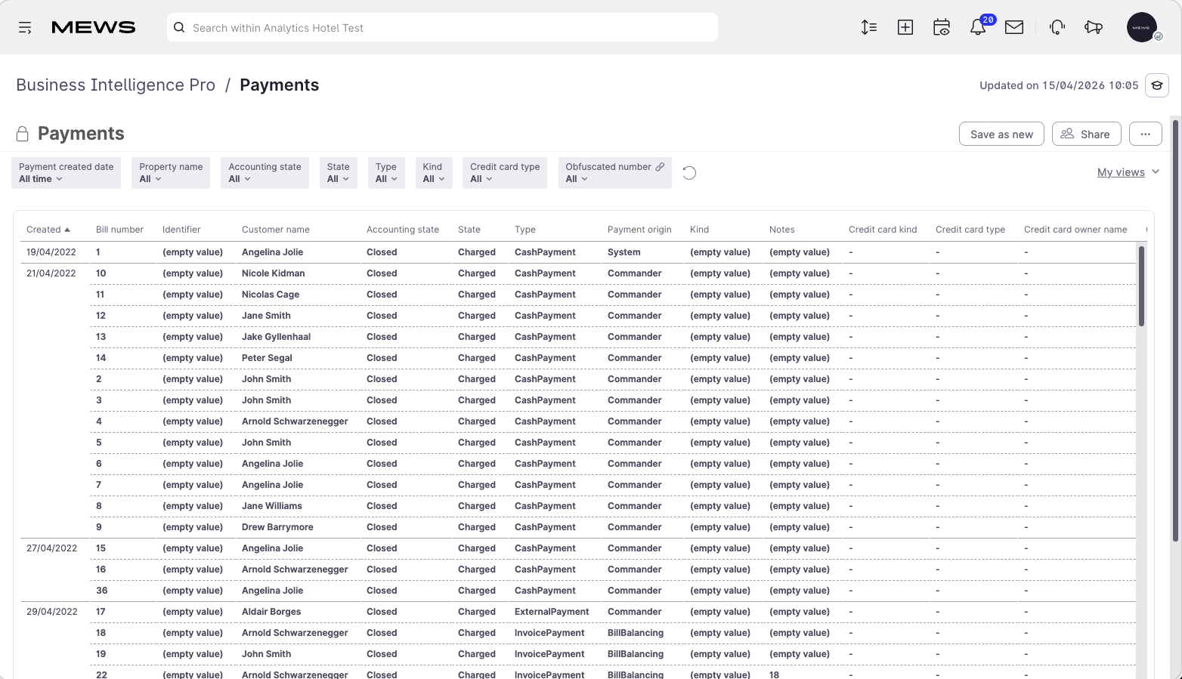1182x679 pixels.
Task: Select date cell 29/04/2022
Action: pos(52,612)
